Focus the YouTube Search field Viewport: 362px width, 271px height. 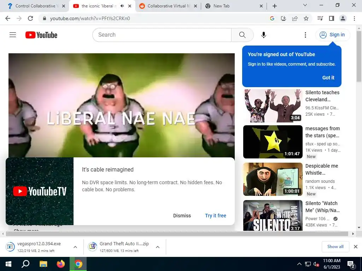[x=162, y=35]
